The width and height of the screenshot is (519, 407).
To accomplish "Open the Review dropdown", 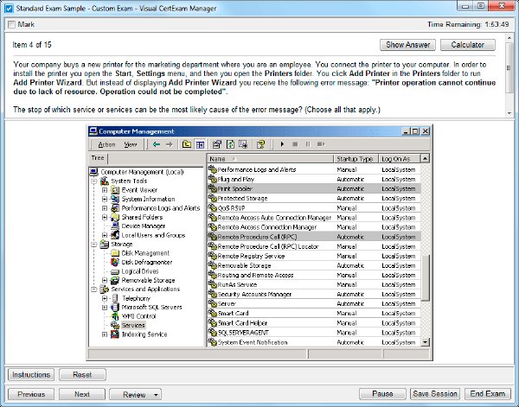I will [x=136, y=394].
